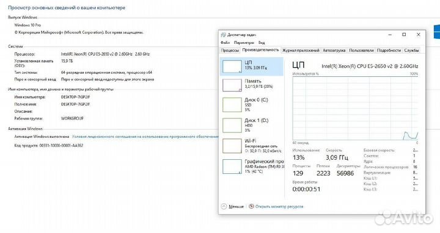Click the resource monitor icon

pos(251,206)
